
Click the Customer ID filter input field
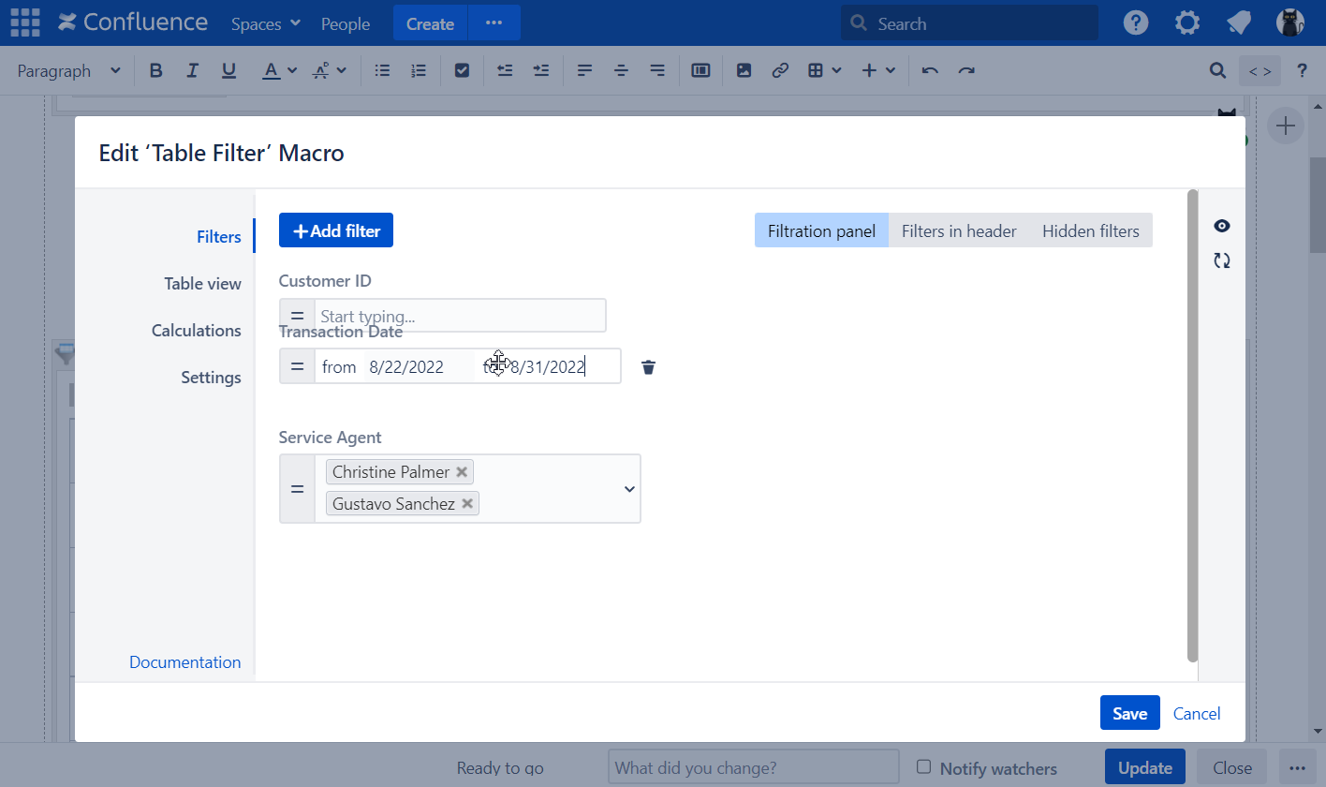click(x=459, y=316)
